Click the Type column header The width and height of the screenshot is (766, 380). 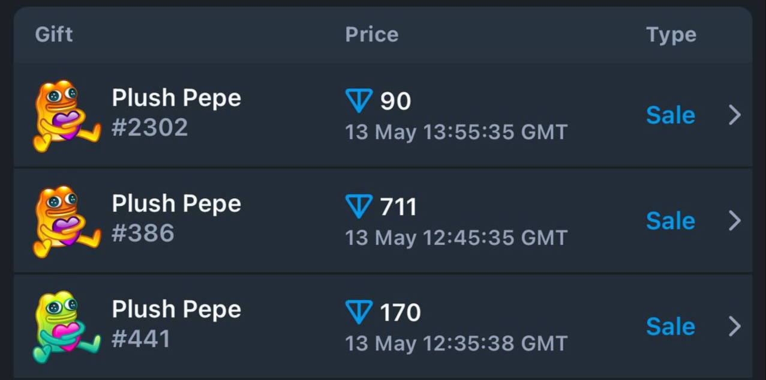point(671,35)
